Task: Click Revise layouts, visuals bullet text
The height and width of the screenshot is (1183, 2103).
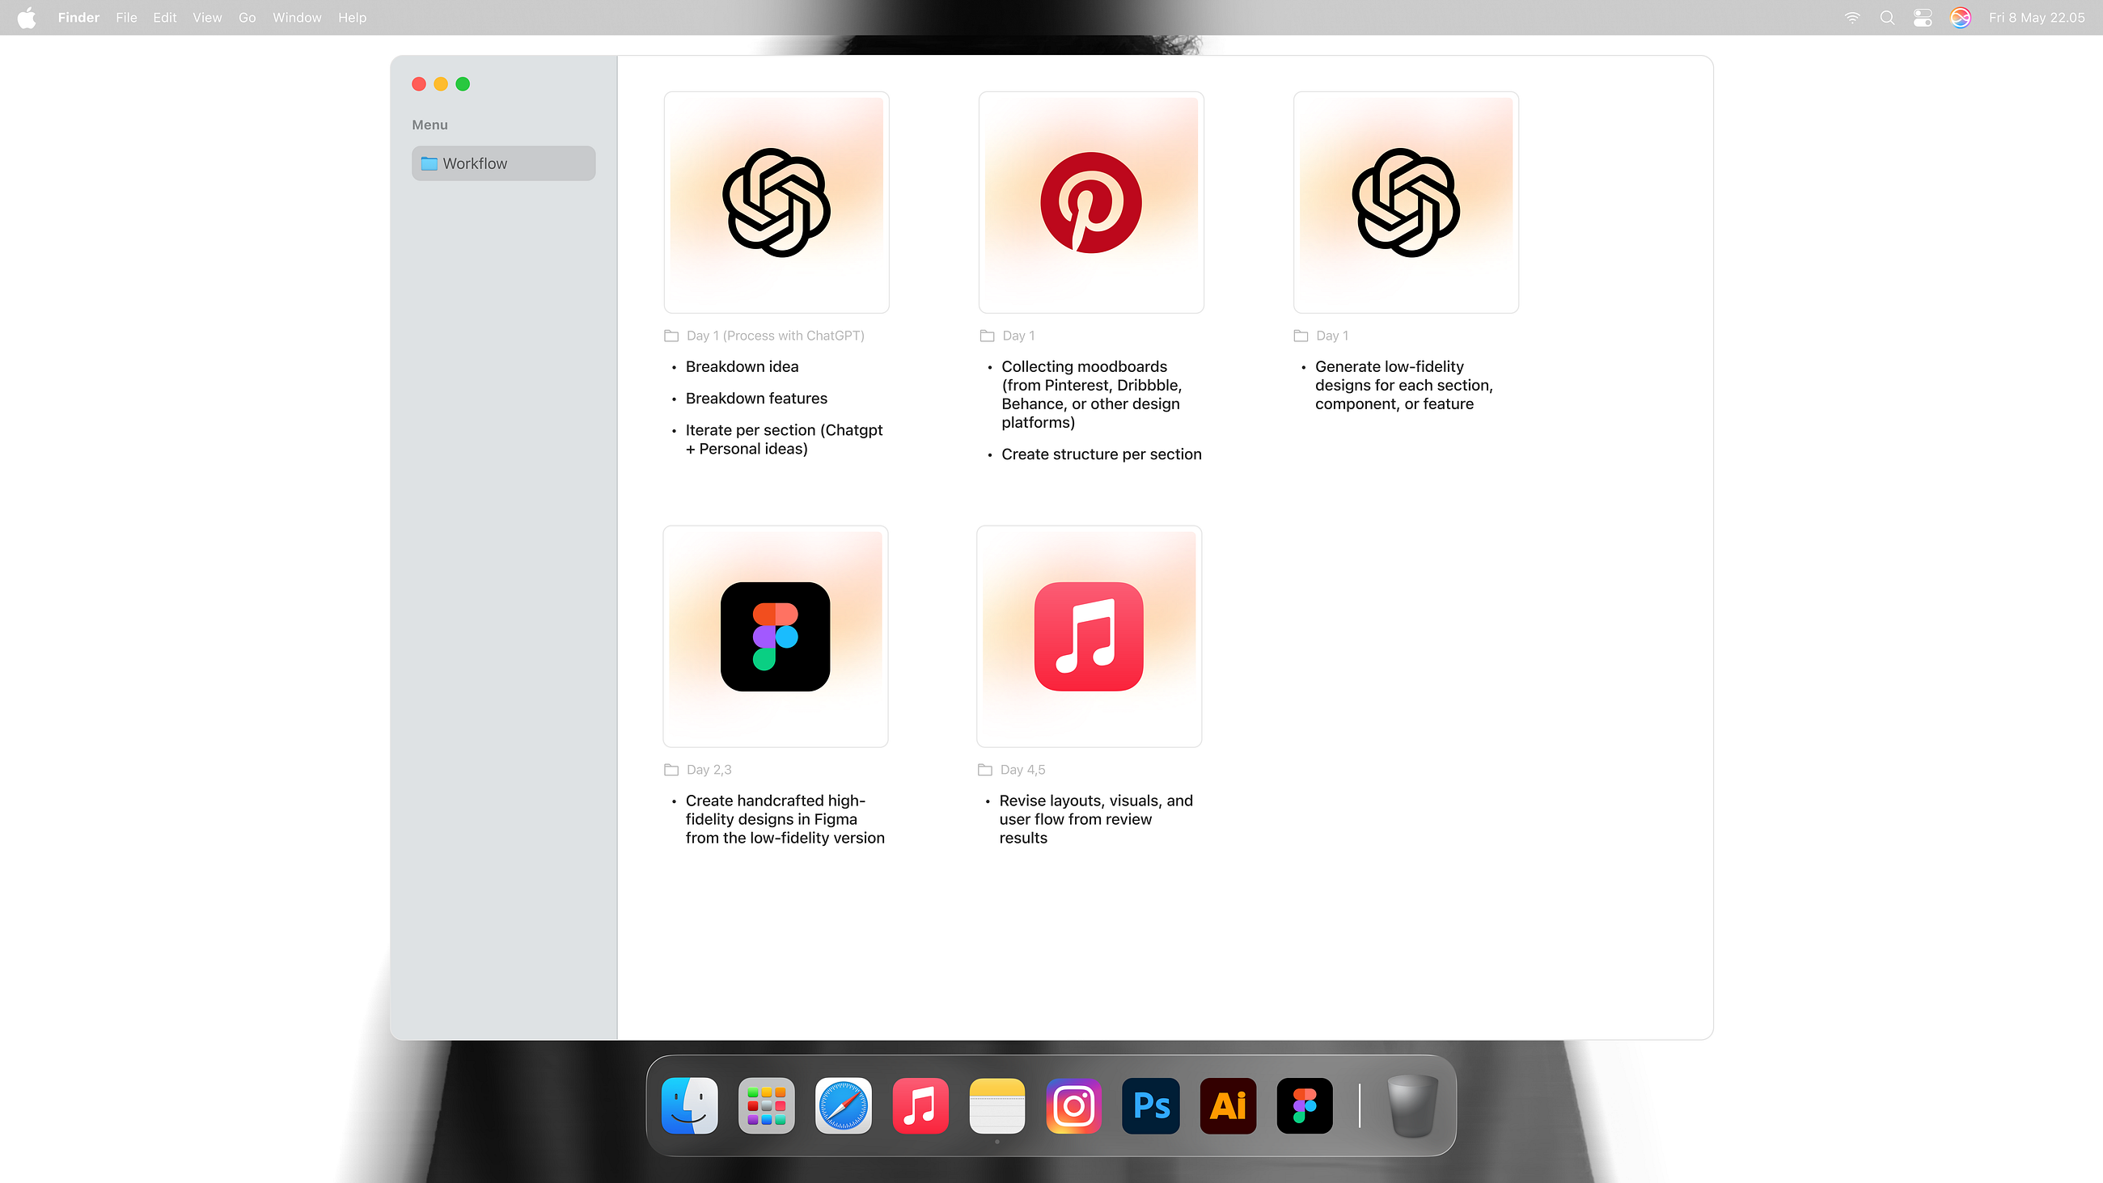Action: point(1096,819)
